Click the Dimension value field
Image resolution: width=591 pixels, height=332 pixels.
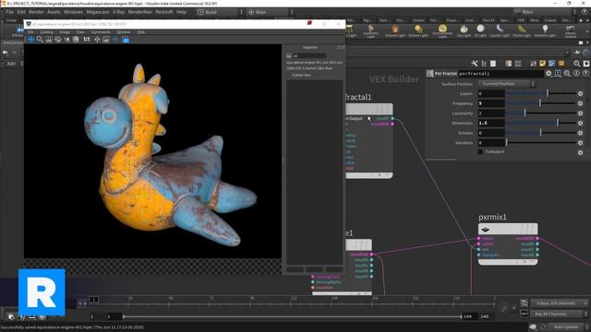(x=491, y=123)
